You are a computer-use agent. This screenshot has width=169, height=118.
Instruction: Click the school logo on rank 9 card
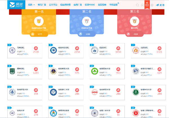click(x=53, y=71)
